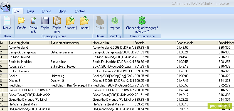Select the Ostatnie zlecenie translated title

point(71,52)
